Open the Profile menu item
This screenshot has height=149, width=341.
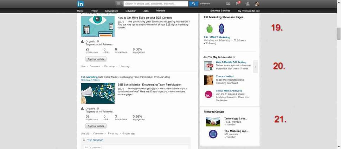click(x=94, y=11)
